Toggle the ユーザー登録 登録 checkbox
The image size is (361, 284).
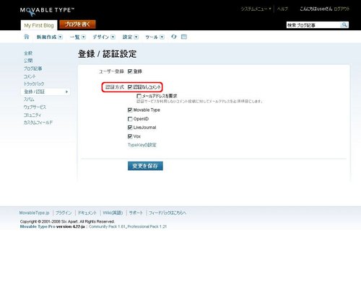pyautogui.click(x=130, y=71)
